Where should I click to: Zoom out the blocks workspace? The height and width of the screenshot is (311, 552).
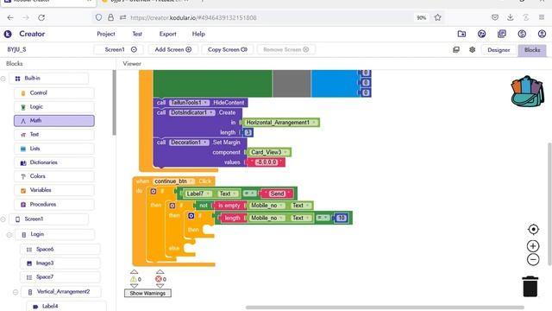pos(533,259)
